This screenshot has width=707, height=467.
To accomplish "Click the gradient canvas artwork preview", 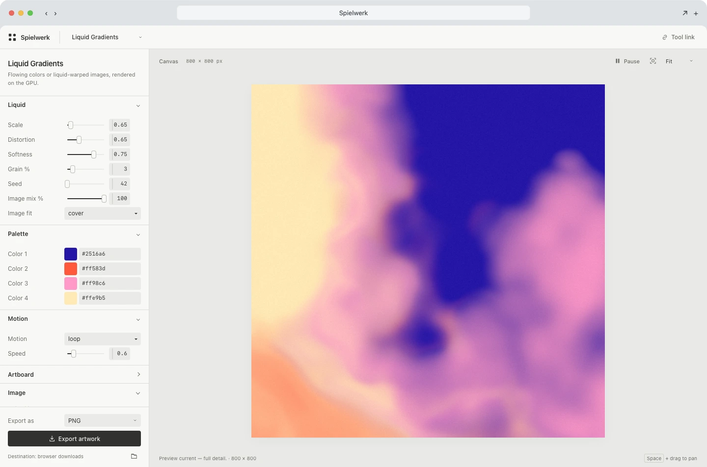I will (428, 261).
